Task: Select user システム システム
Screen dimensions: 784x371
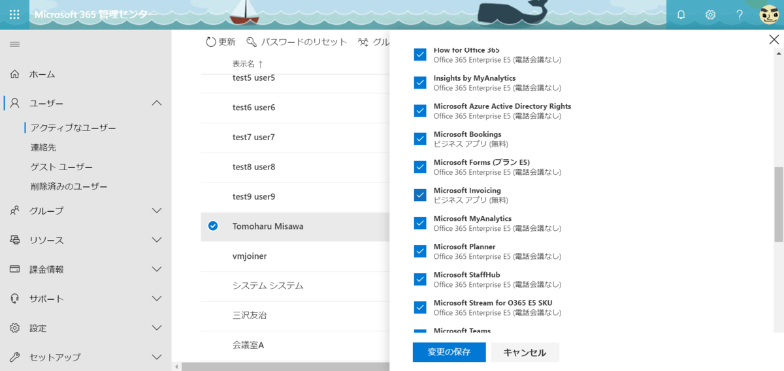Action: coord(268,286)
